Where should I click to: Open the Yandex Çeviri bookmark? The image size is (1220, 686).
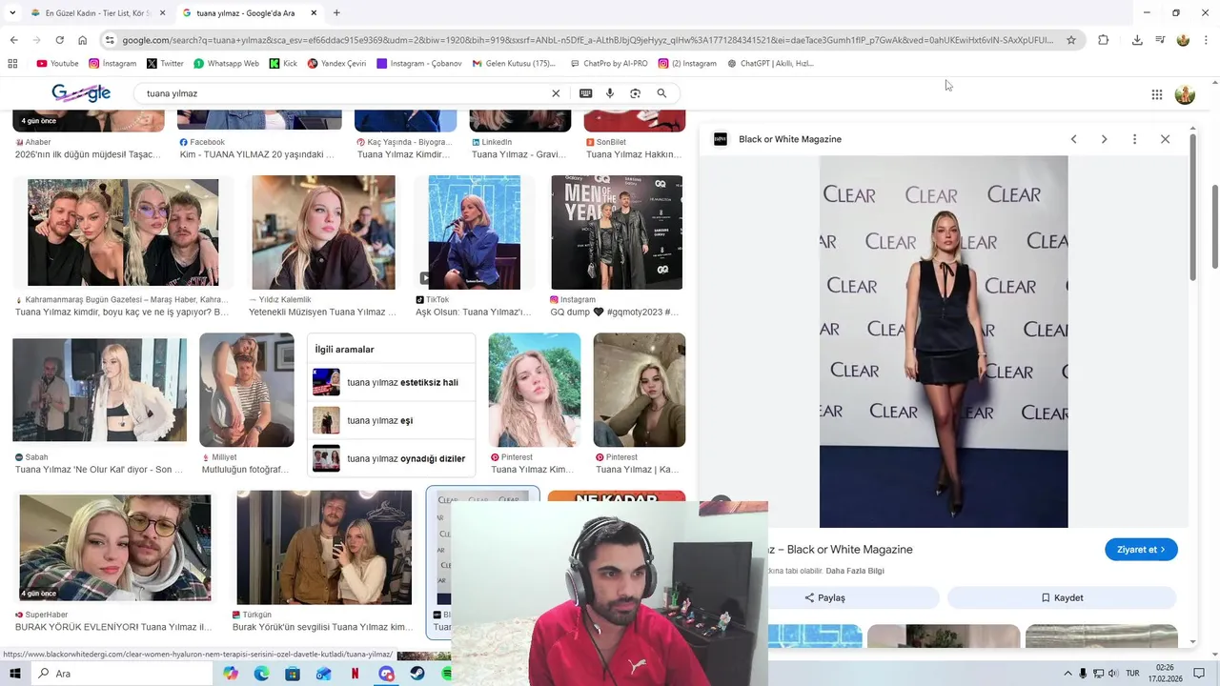pos(336,64)
